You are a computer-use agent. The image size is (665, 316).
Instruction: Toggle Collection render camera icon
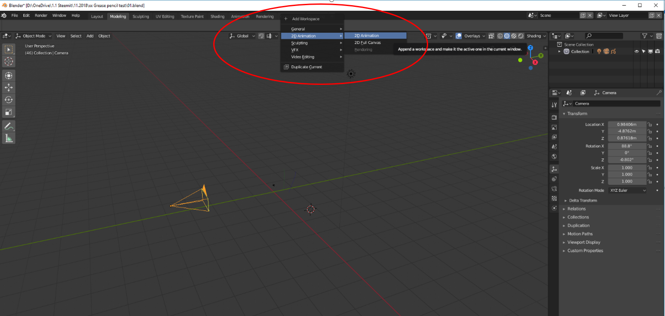[x=658, y=51]
